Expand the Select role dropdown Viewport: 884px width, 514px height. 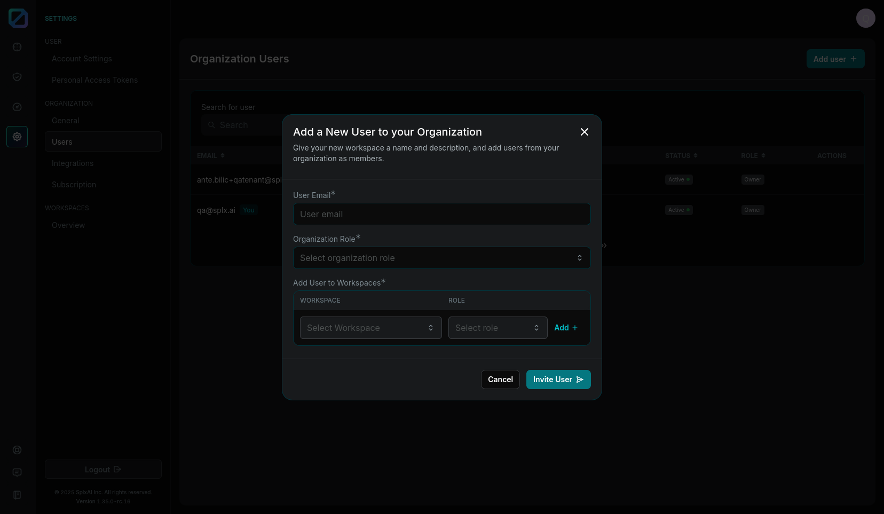tap(498, 328)
